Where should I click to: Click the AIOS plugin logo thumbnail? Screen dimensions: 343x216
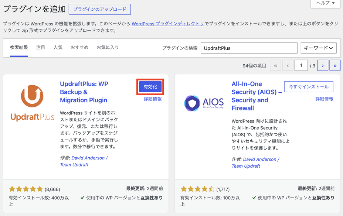[x=204, y=103]
